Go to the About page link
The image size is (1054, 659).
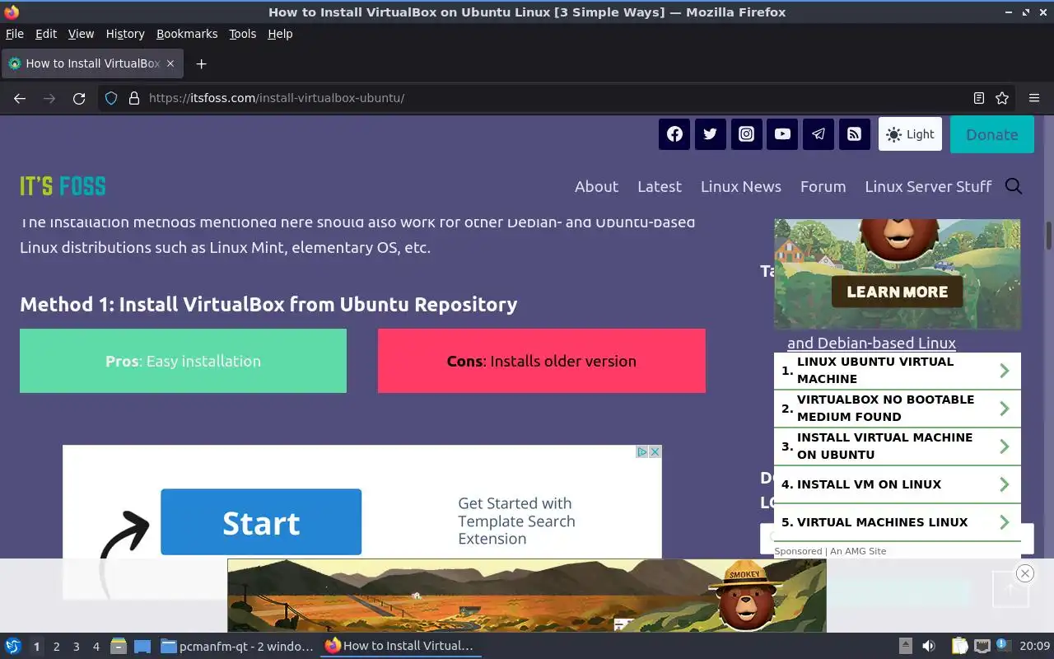pos(596,186)
